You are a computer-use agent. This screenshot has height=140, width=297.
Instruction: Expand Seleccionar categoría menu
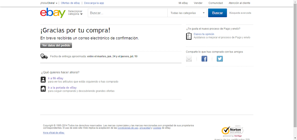tap(75, 13)
